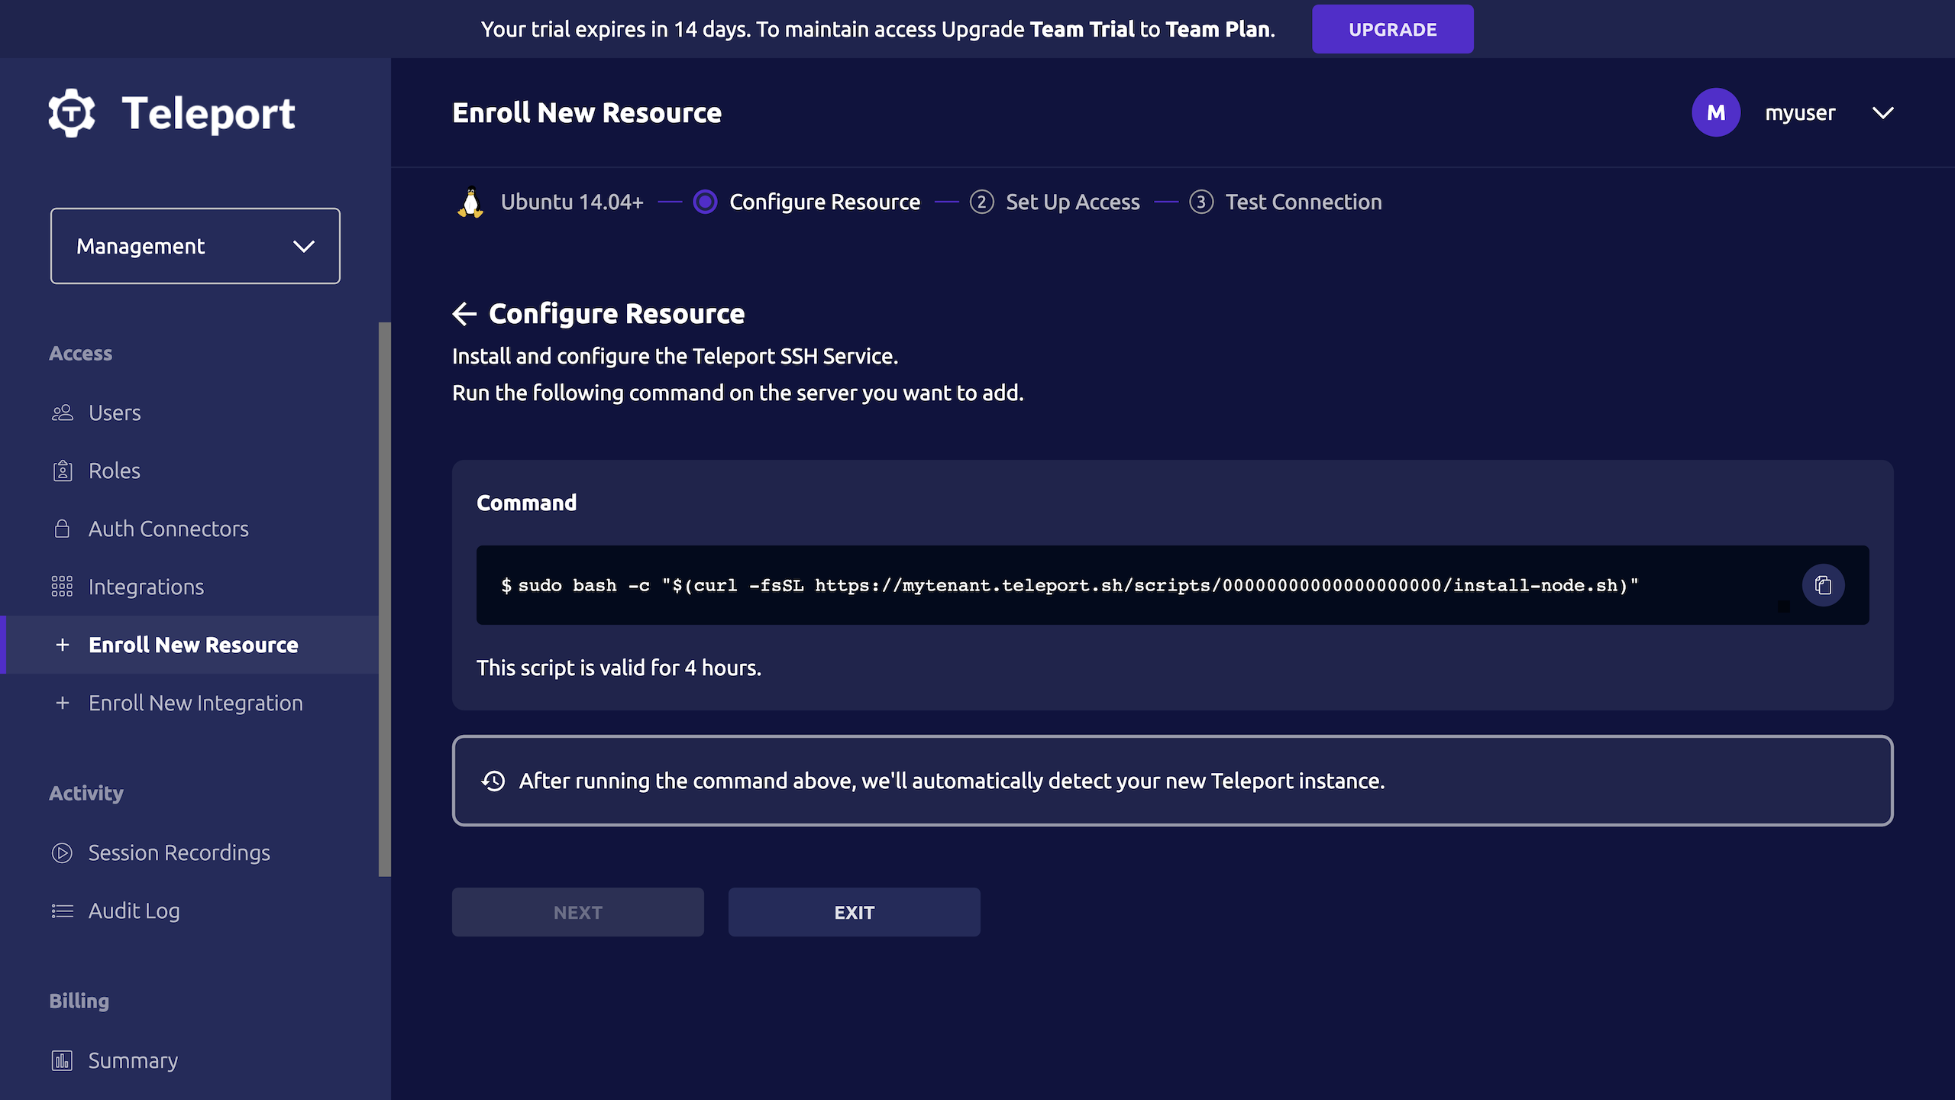Screen dimensions: 1955x1100
Task: Click the NEXT button
Action: 577,912
